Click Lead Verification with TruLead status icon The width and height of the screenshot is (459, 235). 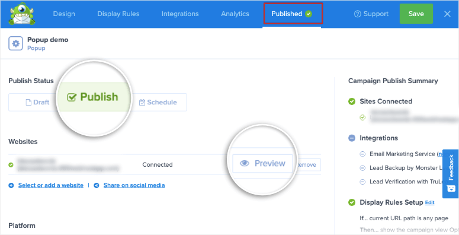(362, 182)
